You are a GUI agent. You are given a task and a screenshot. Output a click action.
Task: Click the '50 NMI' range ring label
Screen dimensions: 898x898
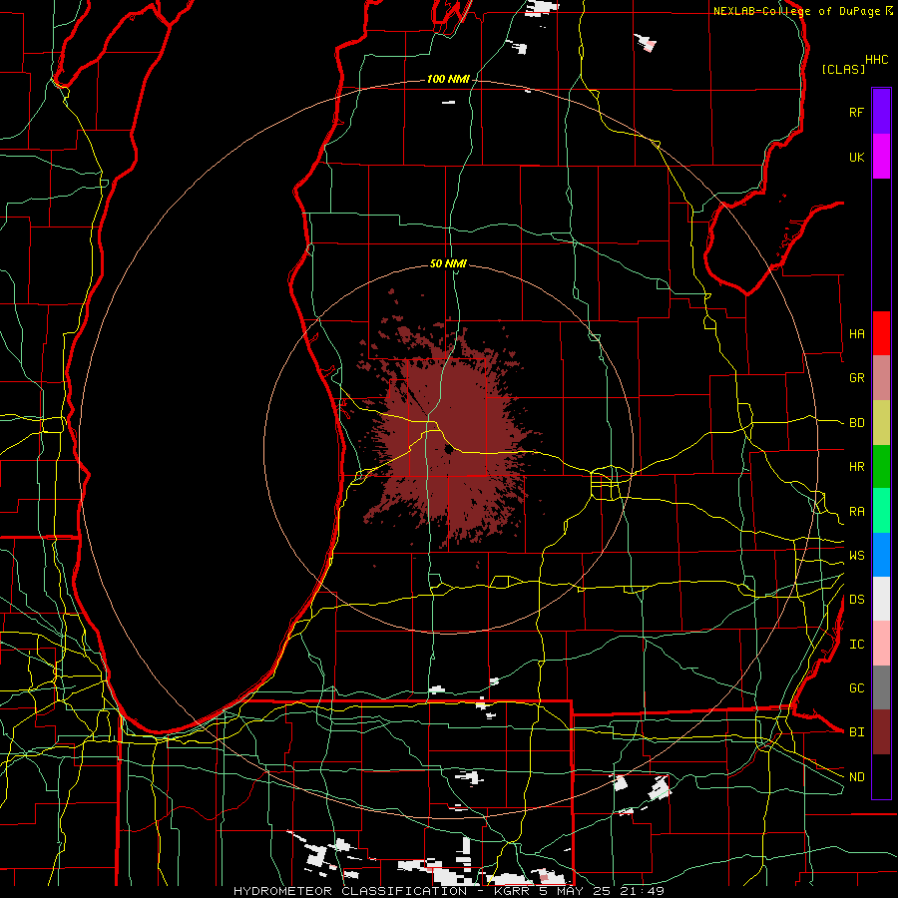click(x=448, y=264)
